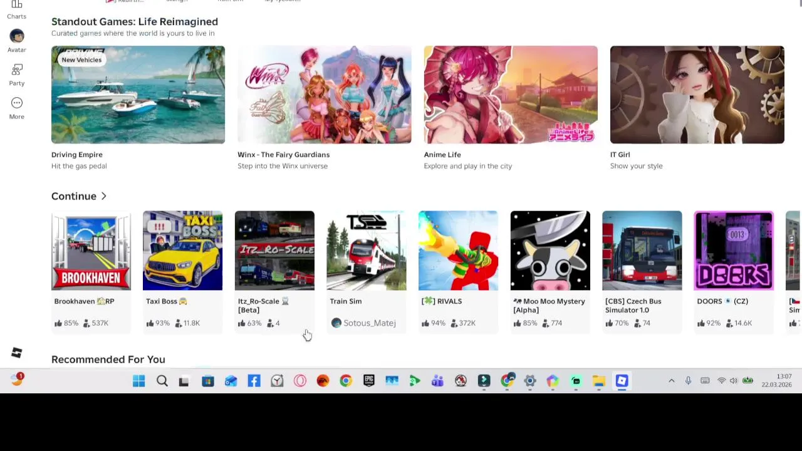Open Settings gear in the taskbar

click(530, 381)
